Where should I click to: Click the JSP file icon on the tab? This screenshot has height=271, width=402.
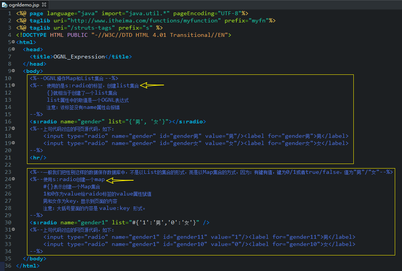(5, 5)
